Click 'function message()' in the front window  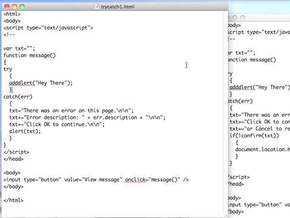pos(29,55)
